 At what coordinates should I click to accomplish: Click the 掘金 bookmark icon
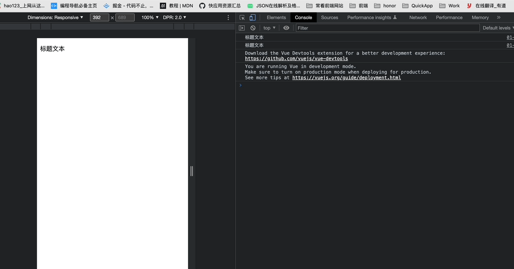[x=106, y=5]
